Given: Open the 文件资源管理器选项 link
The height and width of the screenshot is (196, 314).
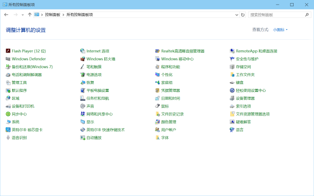Looking at the screenshot, I should pos(253,114).
